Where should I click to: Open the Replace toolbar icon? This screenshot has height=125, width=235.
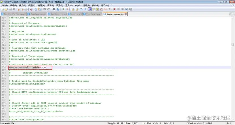click(58, 9)
